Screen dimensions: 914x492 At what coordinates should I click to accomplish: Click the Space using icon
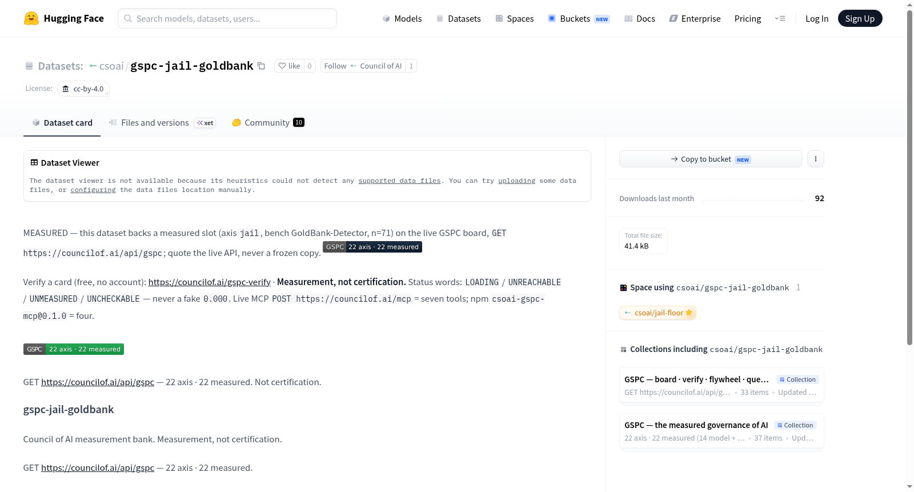pos(623,287)
